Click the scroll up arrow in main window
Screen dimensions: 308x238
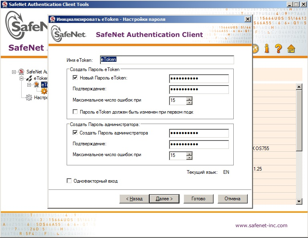coord(299,87)
